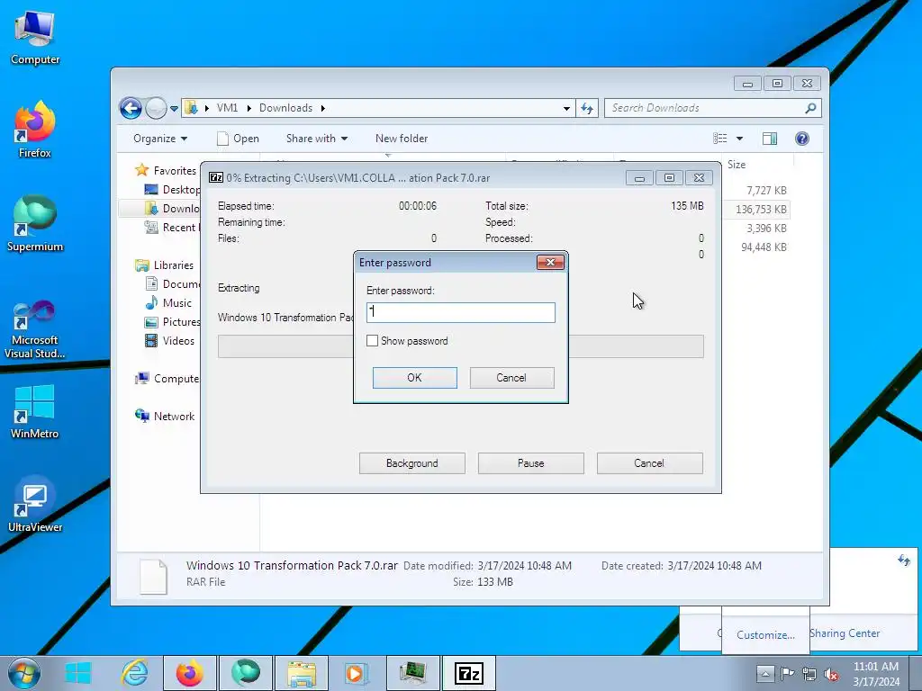Viewport: 922px width, 691px height.
Task: Click the RAR file icon in details pane
Action: [153, 577]
